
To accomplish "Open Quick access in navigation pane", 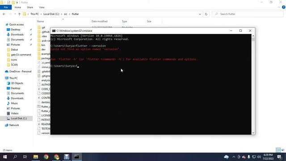I will pyautogui.click(x=17, y=25).
